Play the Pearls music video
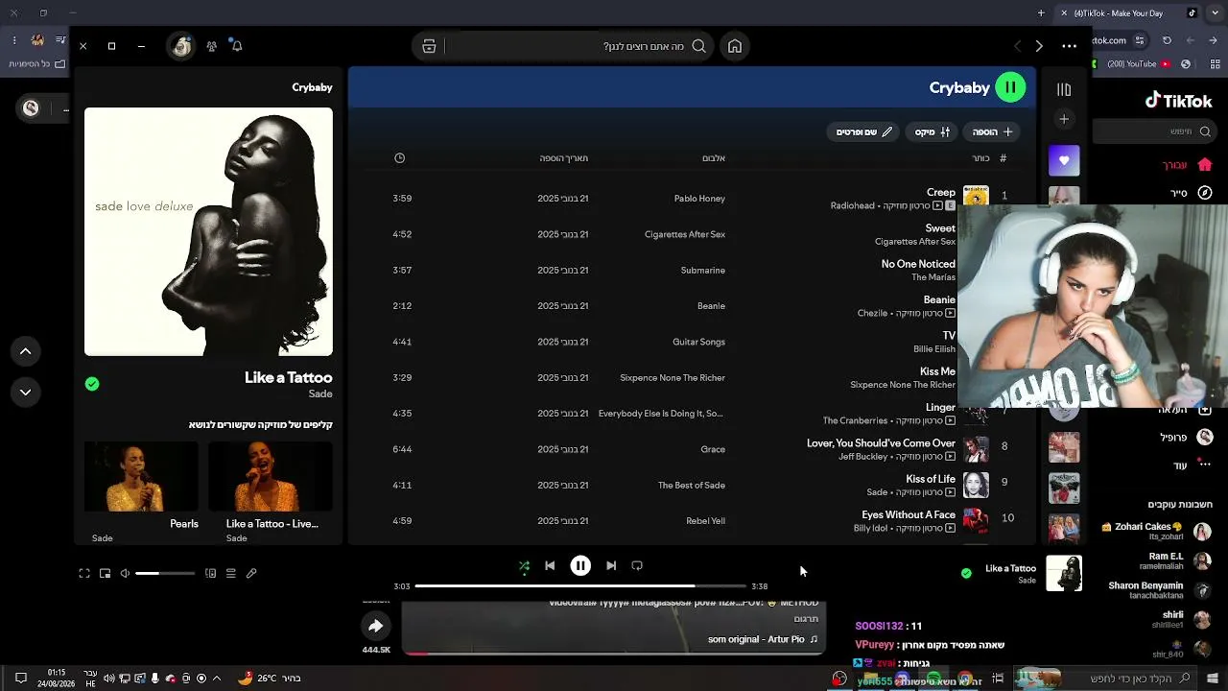1228x691 pixels. point(142,477)
